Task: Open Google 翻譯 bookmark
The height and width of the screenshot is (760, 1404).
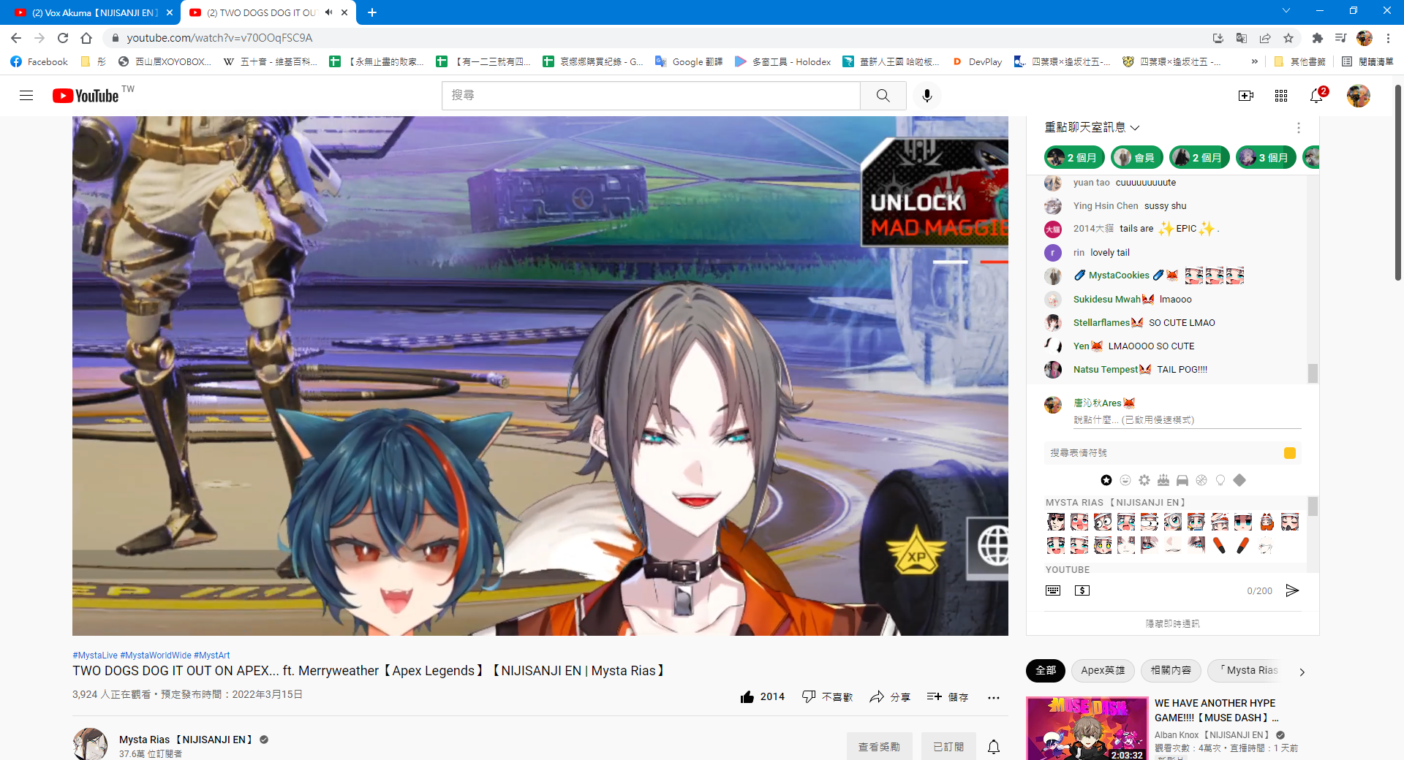Action: [x=689, y=62]
